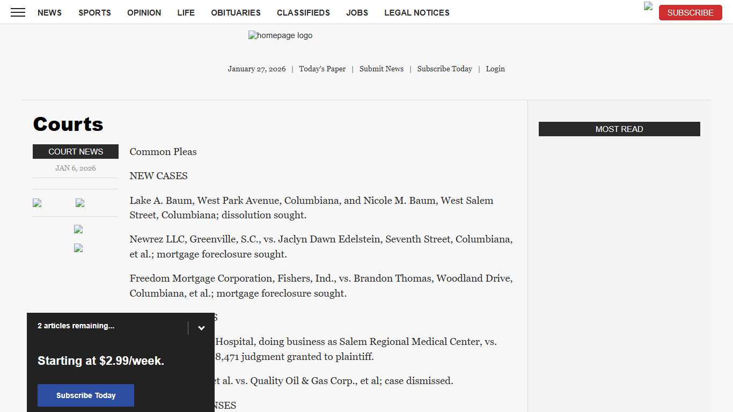733x412 pixels.
Task: Collapse the articles remaining popup with the chevron
Action: point(201,328)
